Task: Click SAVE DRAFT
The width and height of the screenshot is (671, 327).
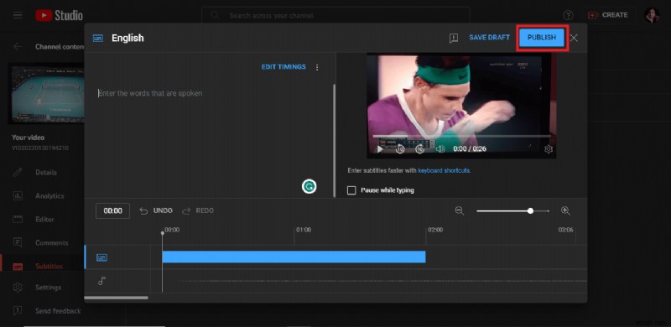Action: [x=489, y=38]
